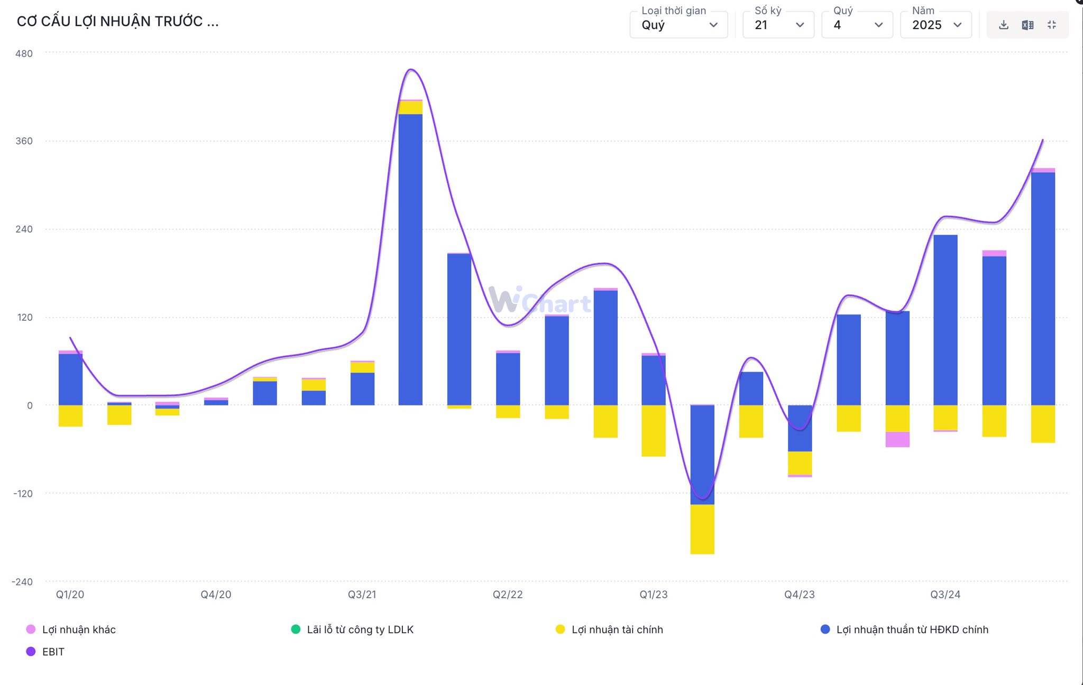The image size is (1083, 685).
Task: Click the Q1/20 x-axis label
Action: tap(70, 595)
